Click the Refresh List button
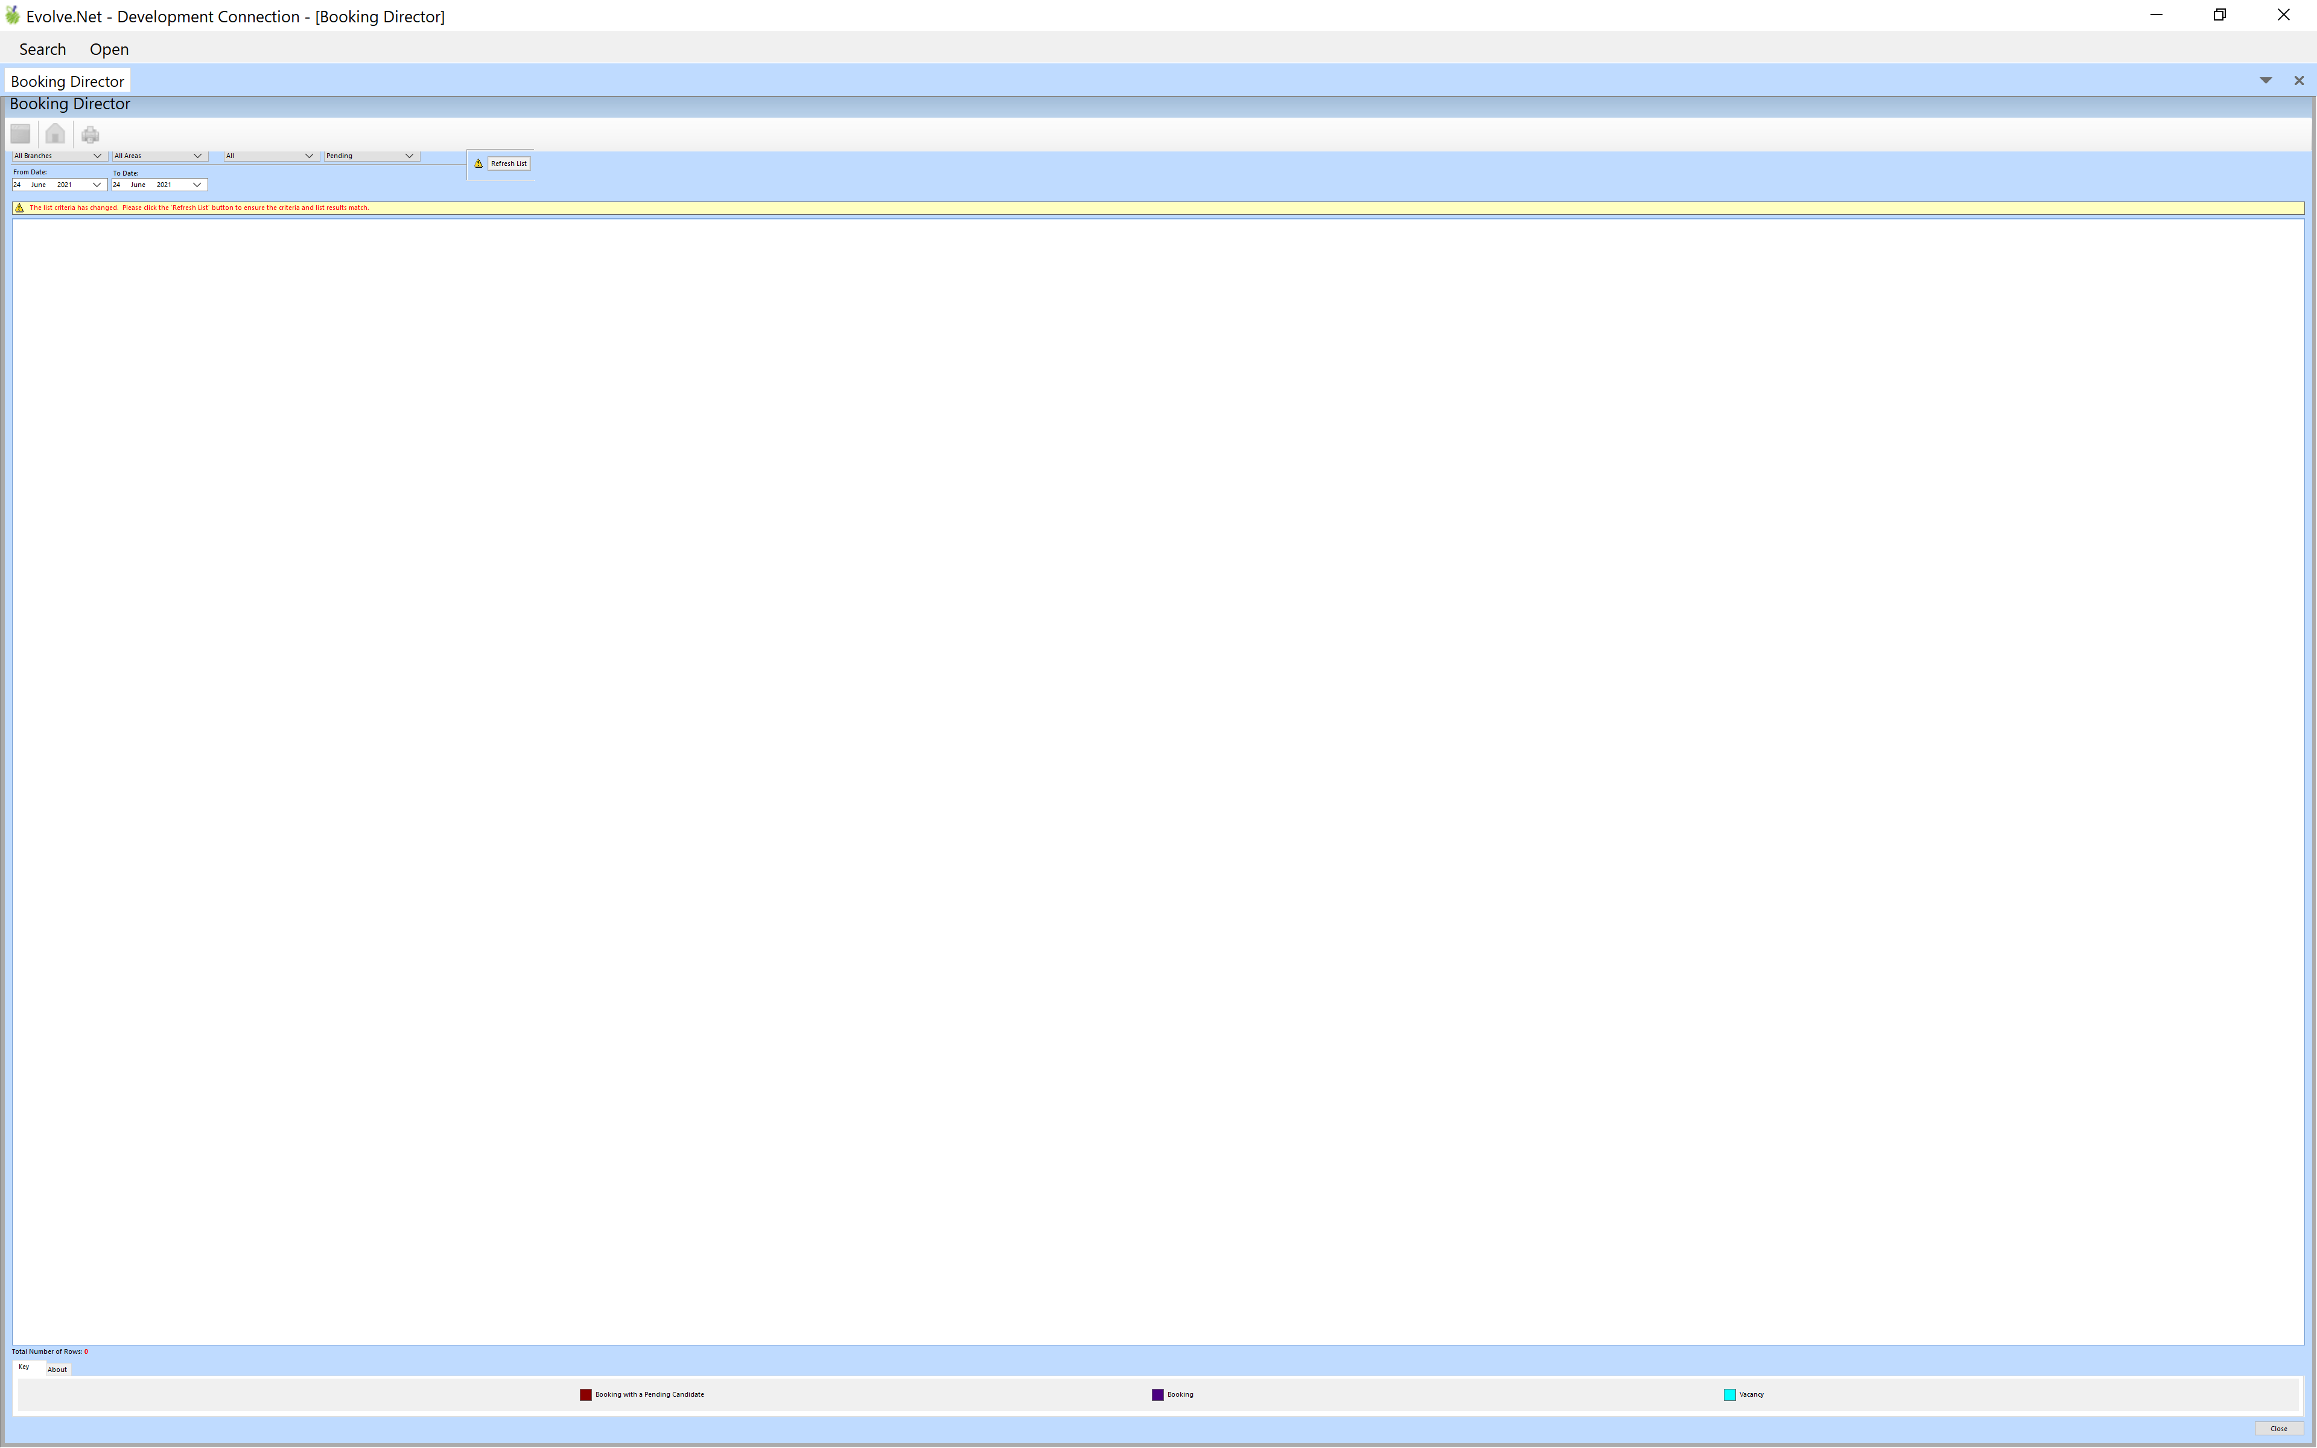 [x=509, y=164]
